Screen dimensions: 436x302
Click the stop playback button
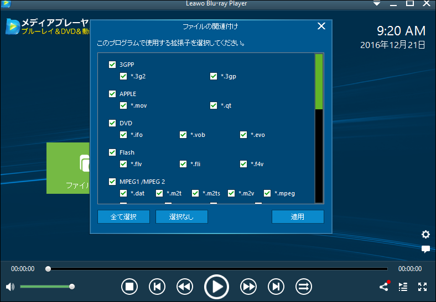129,287
